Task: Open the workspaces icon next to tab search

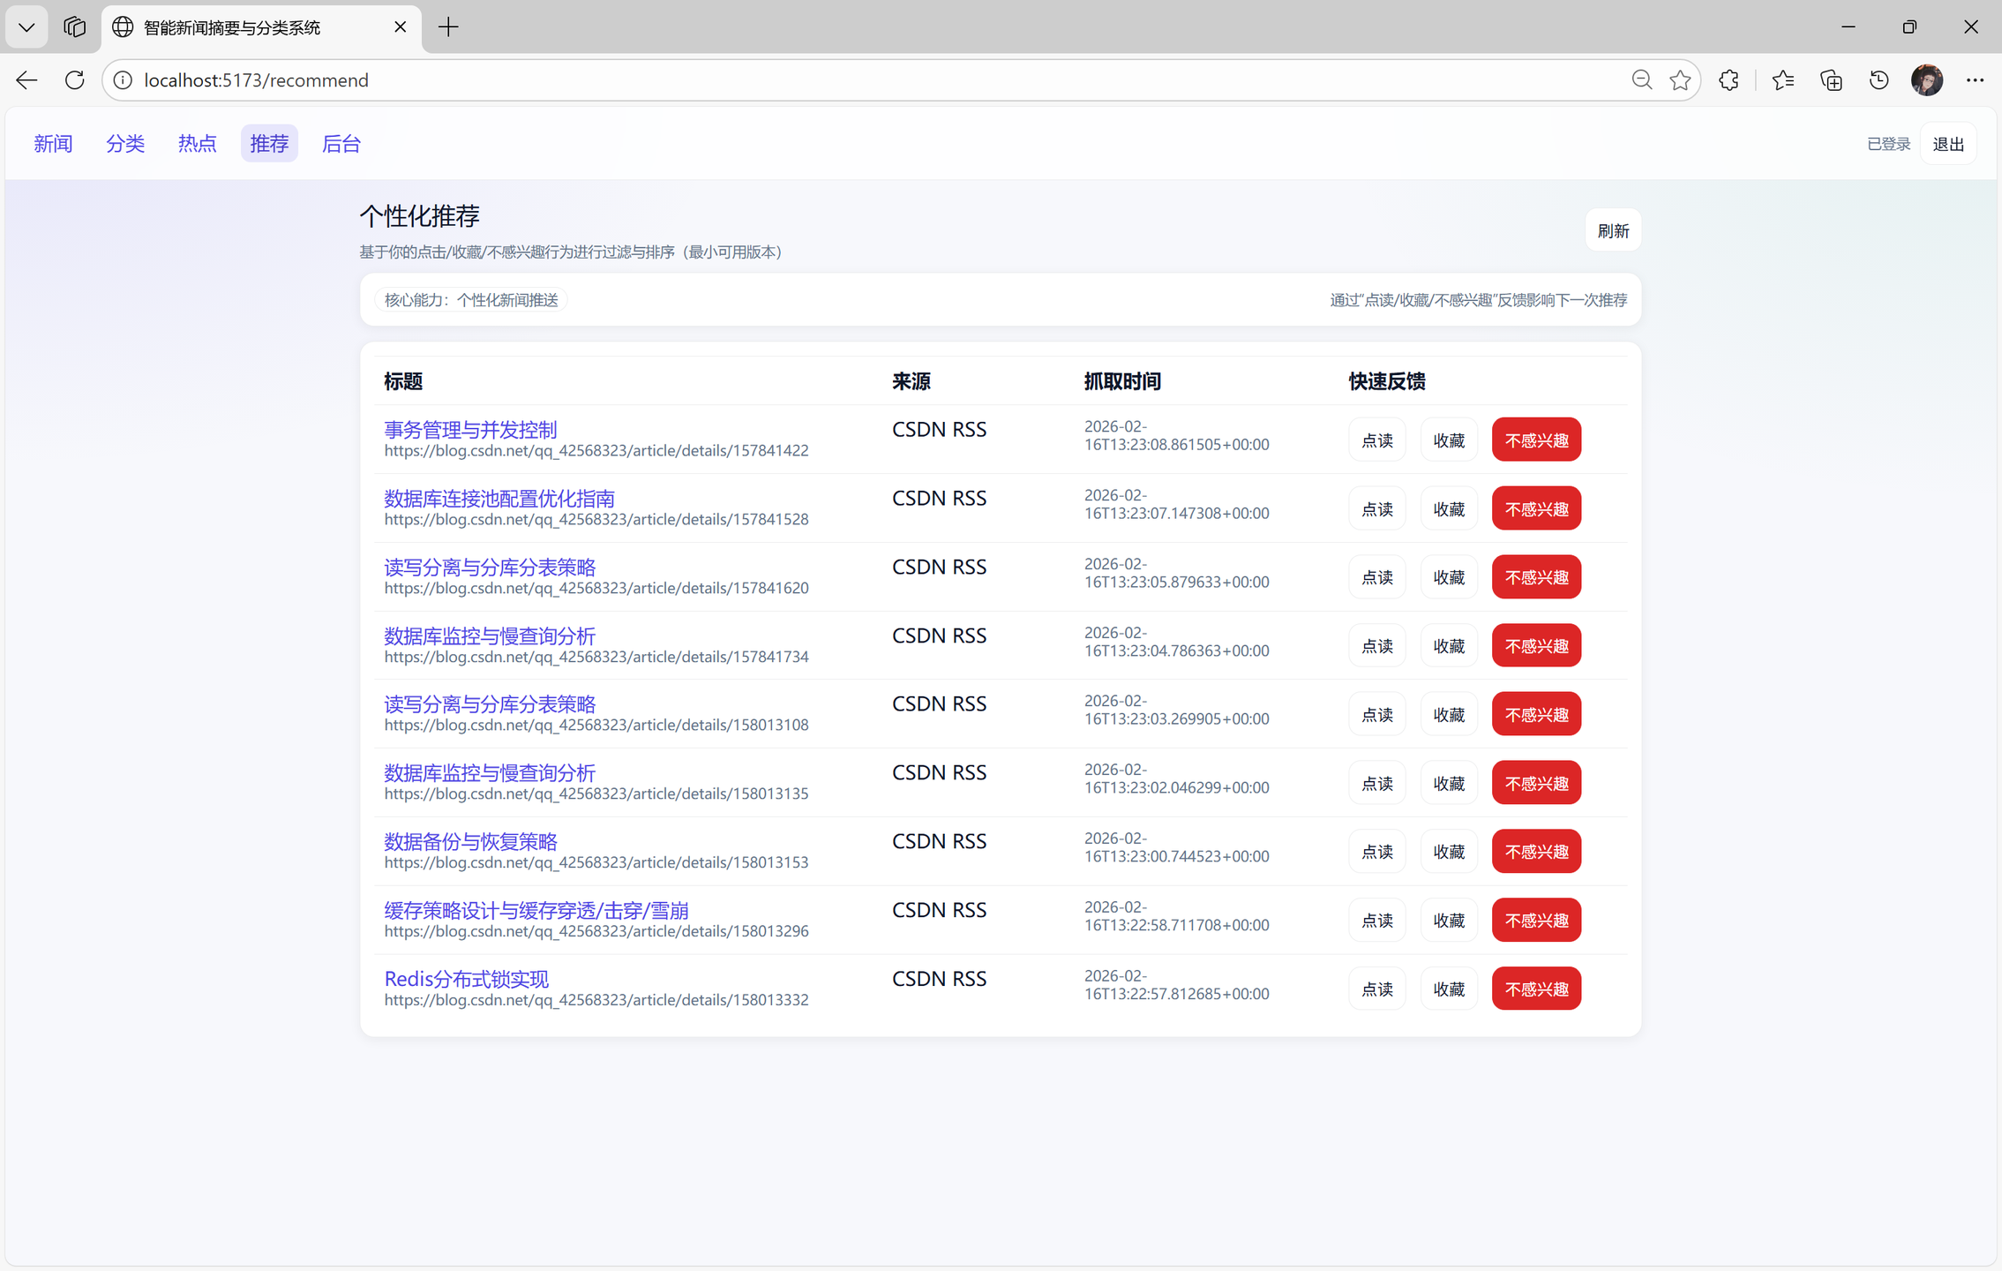Action: 74,26
